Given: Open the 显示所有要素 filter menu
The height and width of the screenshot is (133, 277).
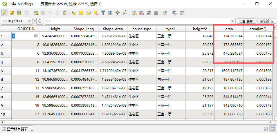Looking at the screenshot, I should (17, 129).
